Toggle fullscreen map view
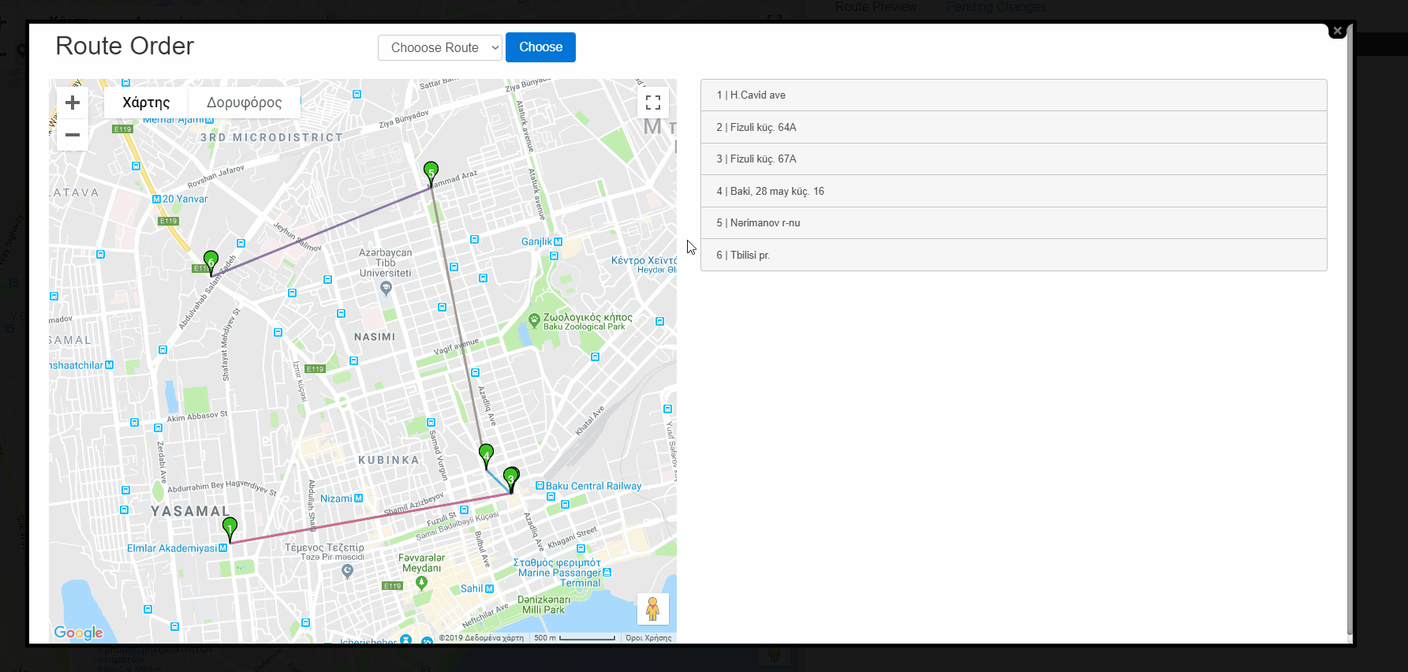This screenshot has width=1408, height=672. 652,103
